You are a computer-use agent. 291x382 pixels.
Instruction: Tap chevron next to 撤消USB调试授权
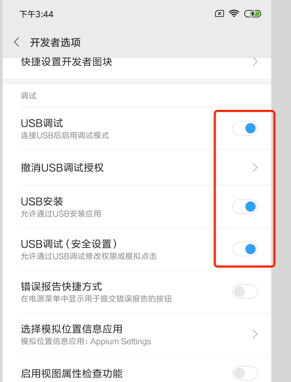pyautogui.click(x=255, y=167)
